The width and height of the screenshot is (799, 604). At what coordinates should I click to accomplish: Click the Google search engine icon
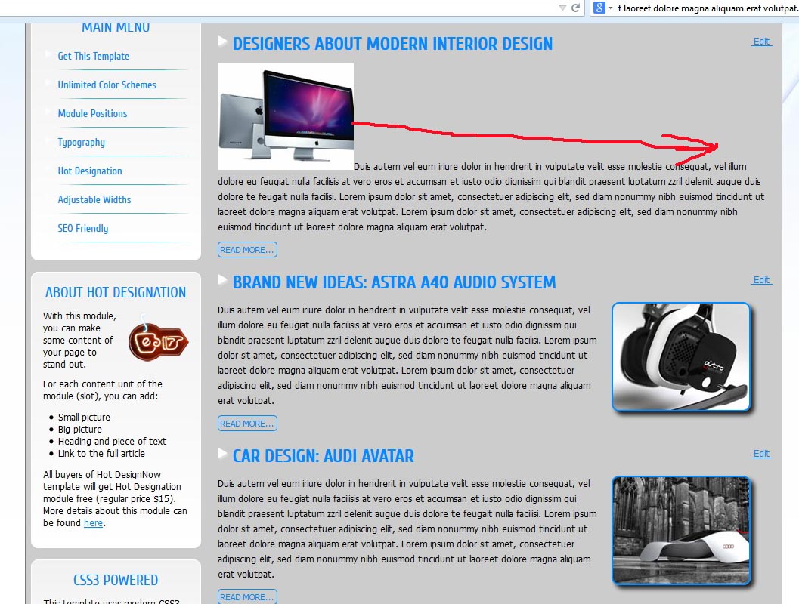(599, 8)
